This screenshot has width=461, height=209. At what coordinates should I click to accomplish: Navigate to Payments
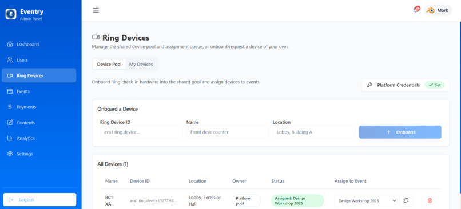[39, 107]
